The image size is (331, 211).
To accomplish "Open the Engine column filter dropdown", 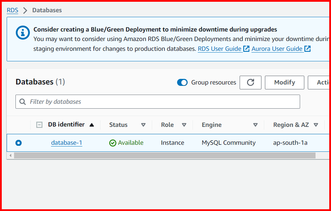I will (x=255, y=125).
